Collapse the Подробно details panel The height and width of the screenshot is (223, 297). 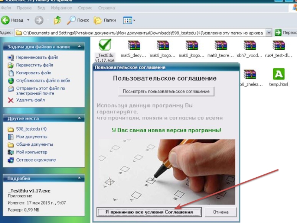[x=79, y=178]
